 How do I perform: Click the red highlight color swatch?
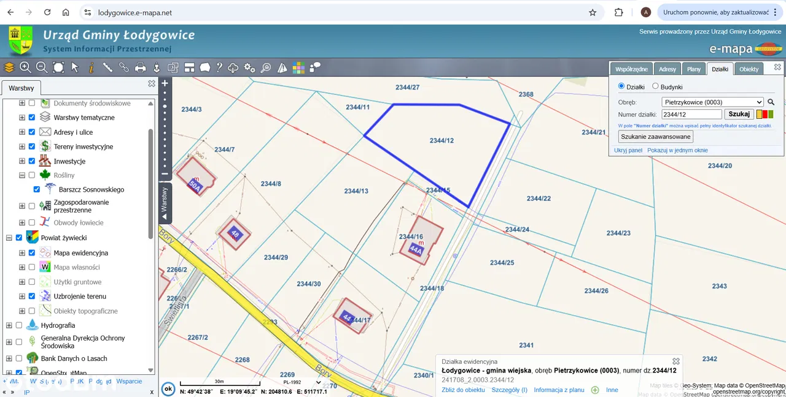(x=765, y=114)
